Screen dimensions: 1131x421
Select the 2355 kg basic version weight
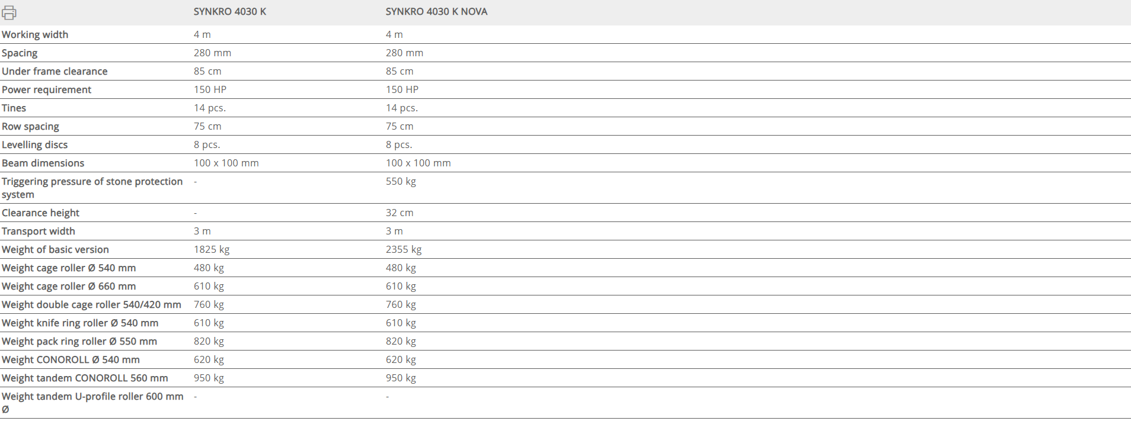[x=404, y=249]
